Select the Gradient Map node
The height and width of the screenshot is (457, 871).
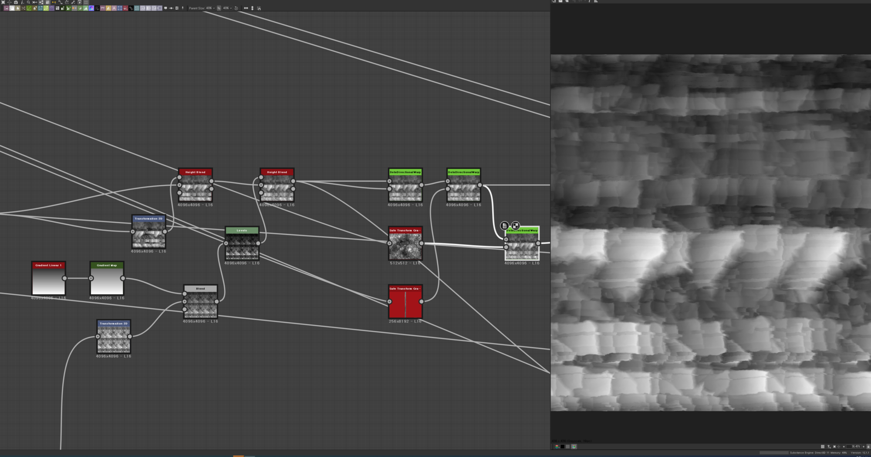107,278
